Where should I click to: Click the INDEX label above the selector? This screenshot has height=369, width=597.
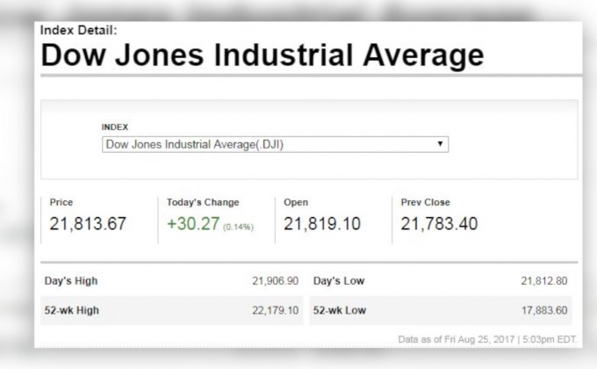(x=115, y=126)
